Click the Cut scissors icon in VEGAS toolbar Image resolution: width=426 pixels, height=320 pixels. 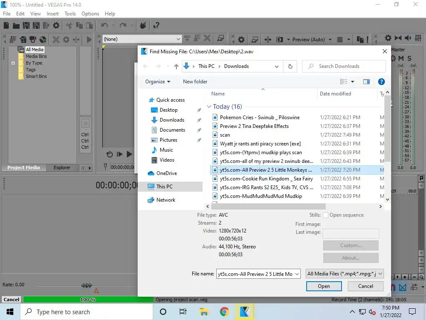click(x=69, y=25)
